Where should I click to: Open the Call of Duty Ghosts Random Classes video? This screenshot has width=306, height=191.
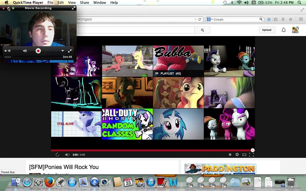pyautogui.click(x=127, y=124)
